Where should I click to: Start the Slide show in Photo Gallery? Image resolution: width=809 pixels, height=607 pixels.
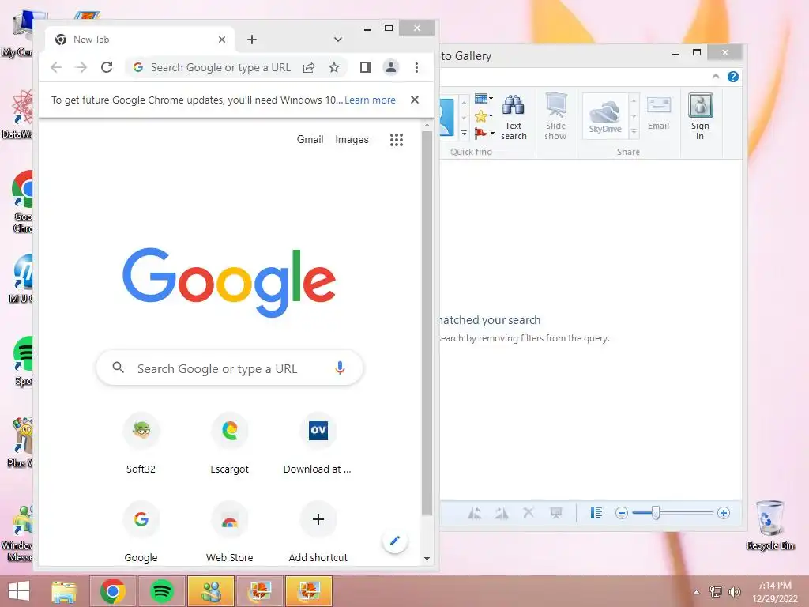[555, 118]
